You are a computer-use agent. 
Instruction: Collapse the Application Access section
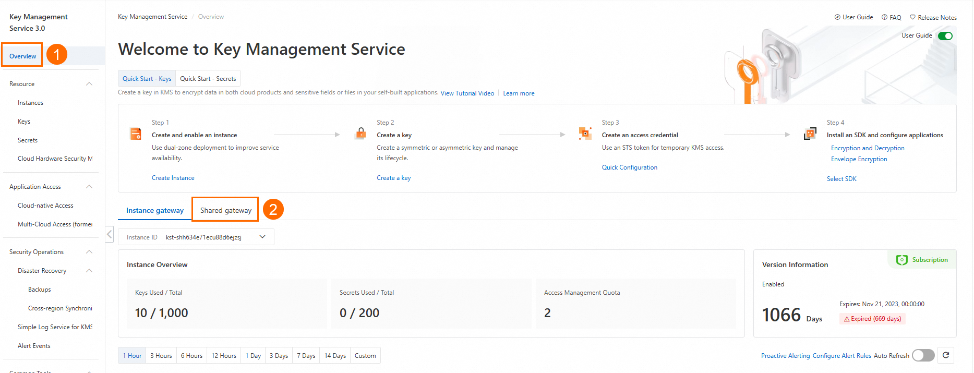[89, 187]
